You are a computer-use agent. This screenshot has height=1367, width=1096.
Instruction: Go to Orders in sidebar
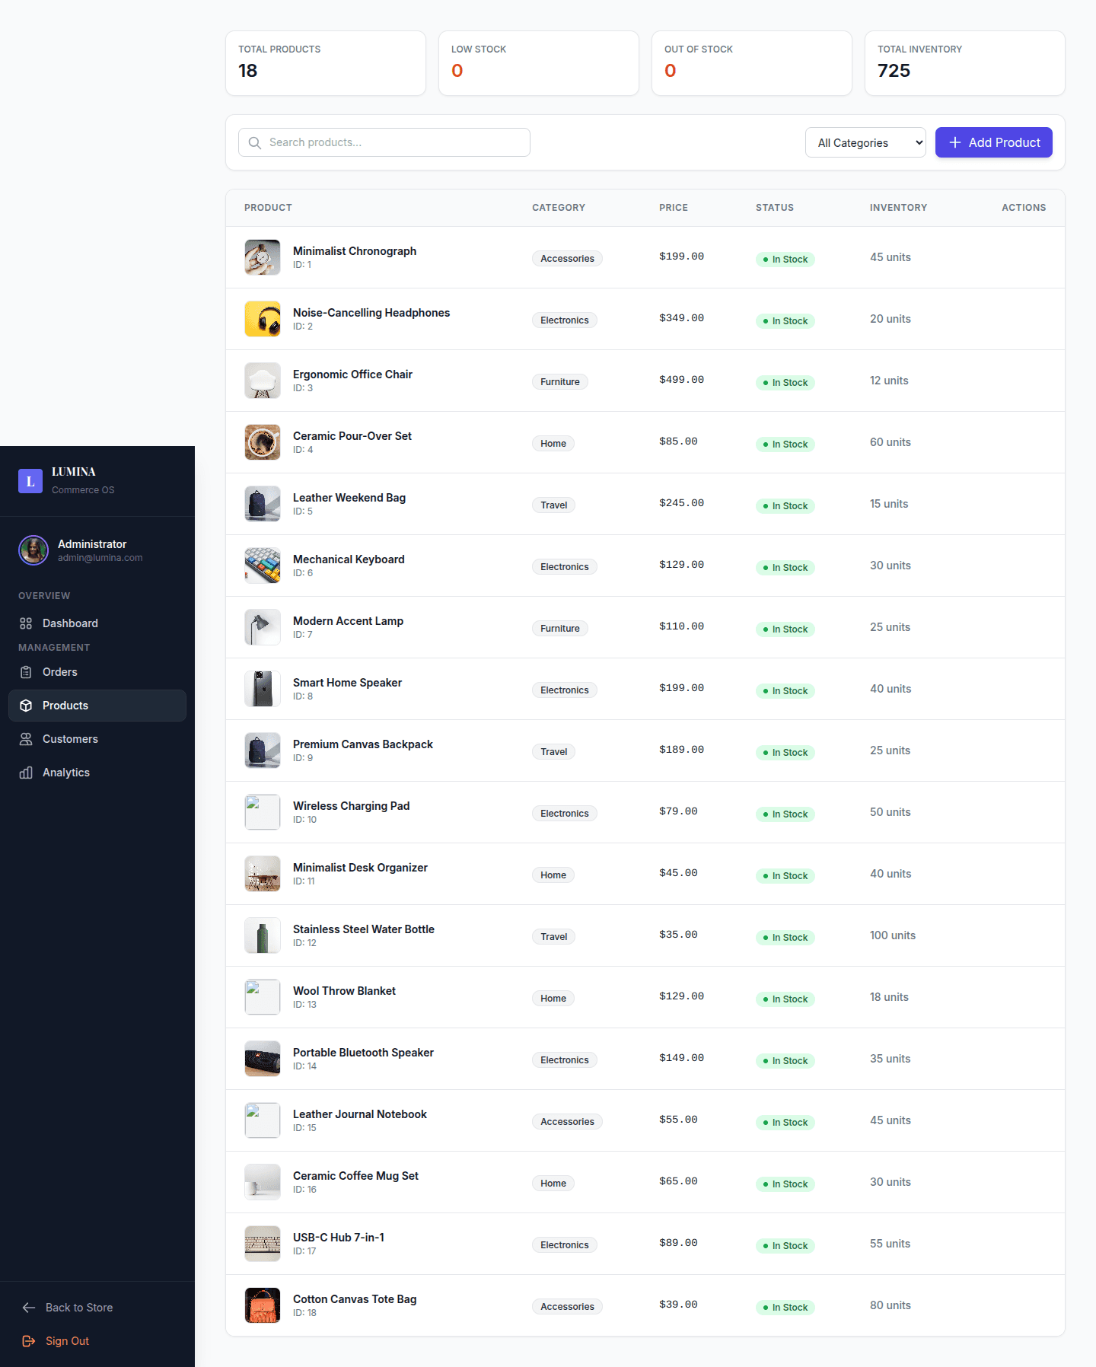click(x=97, y=672)
